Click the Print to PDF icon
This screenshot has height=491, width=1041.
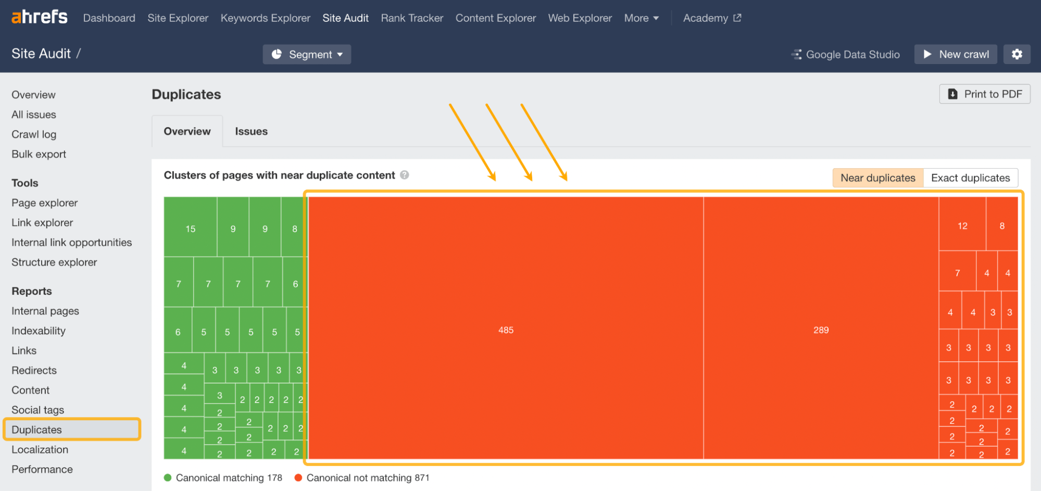pyautogui.click(x=952, y=94)
